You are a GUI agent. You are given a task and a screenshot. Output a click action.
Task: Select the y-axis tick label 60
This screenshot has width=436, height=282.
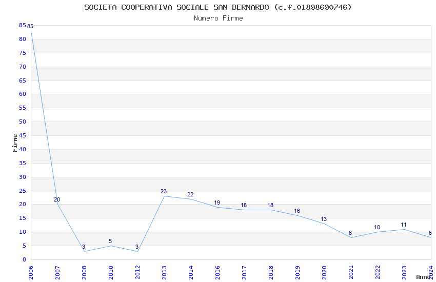[23, 94]
